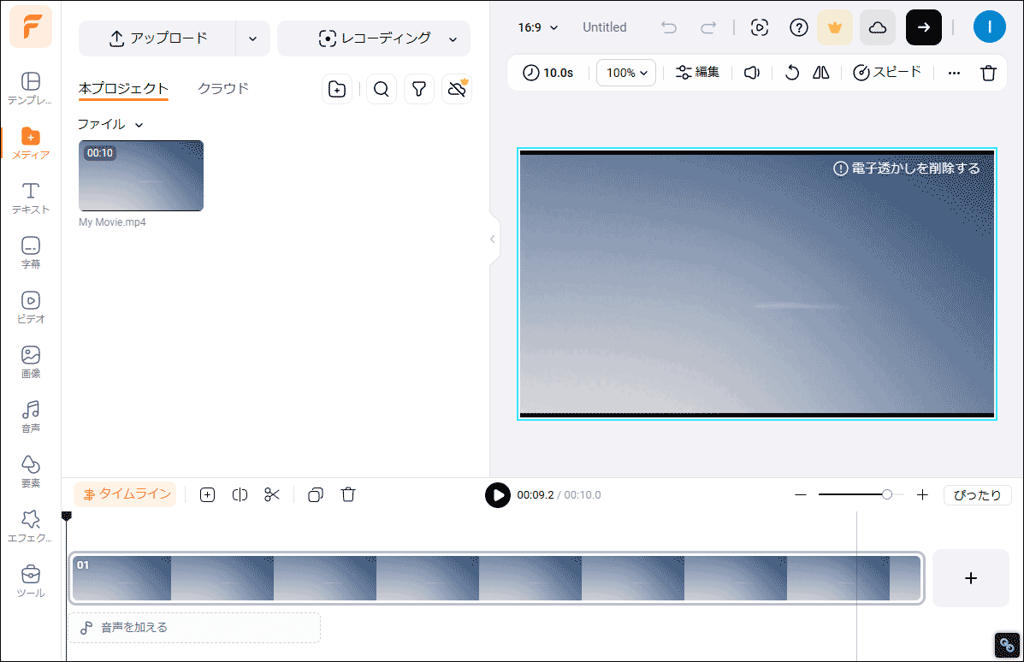Click the ぴったり fit button
Viewport: 1024px width, 662px height.
[978, 495]
